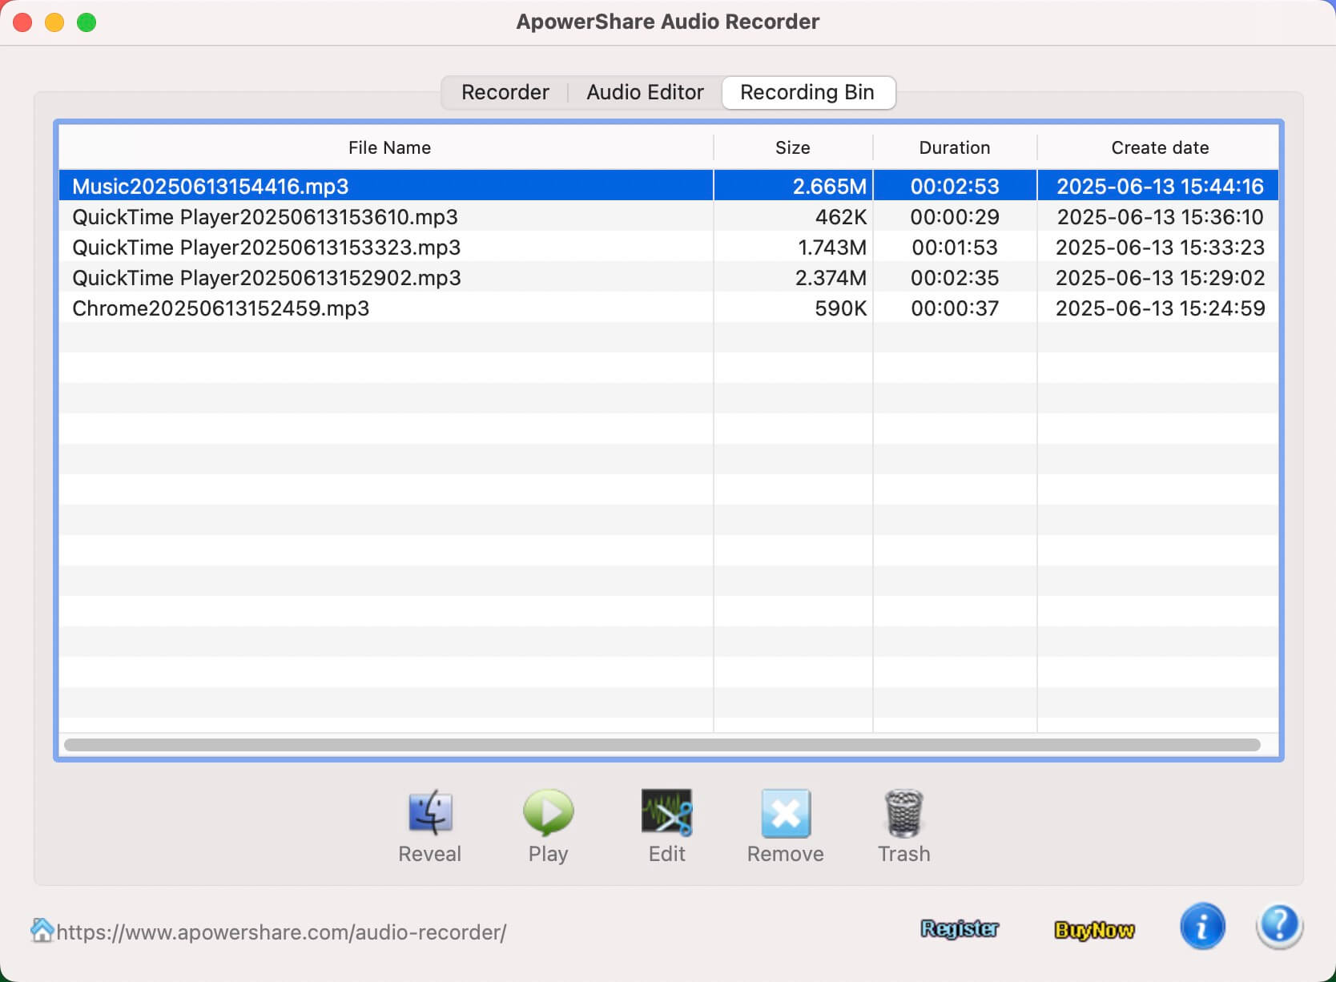Switch to the Recorder tab

tap(505, 92)
